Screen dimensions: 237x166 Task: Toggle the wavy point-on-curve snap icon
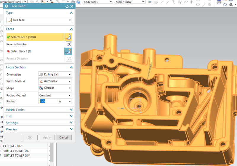186,2
